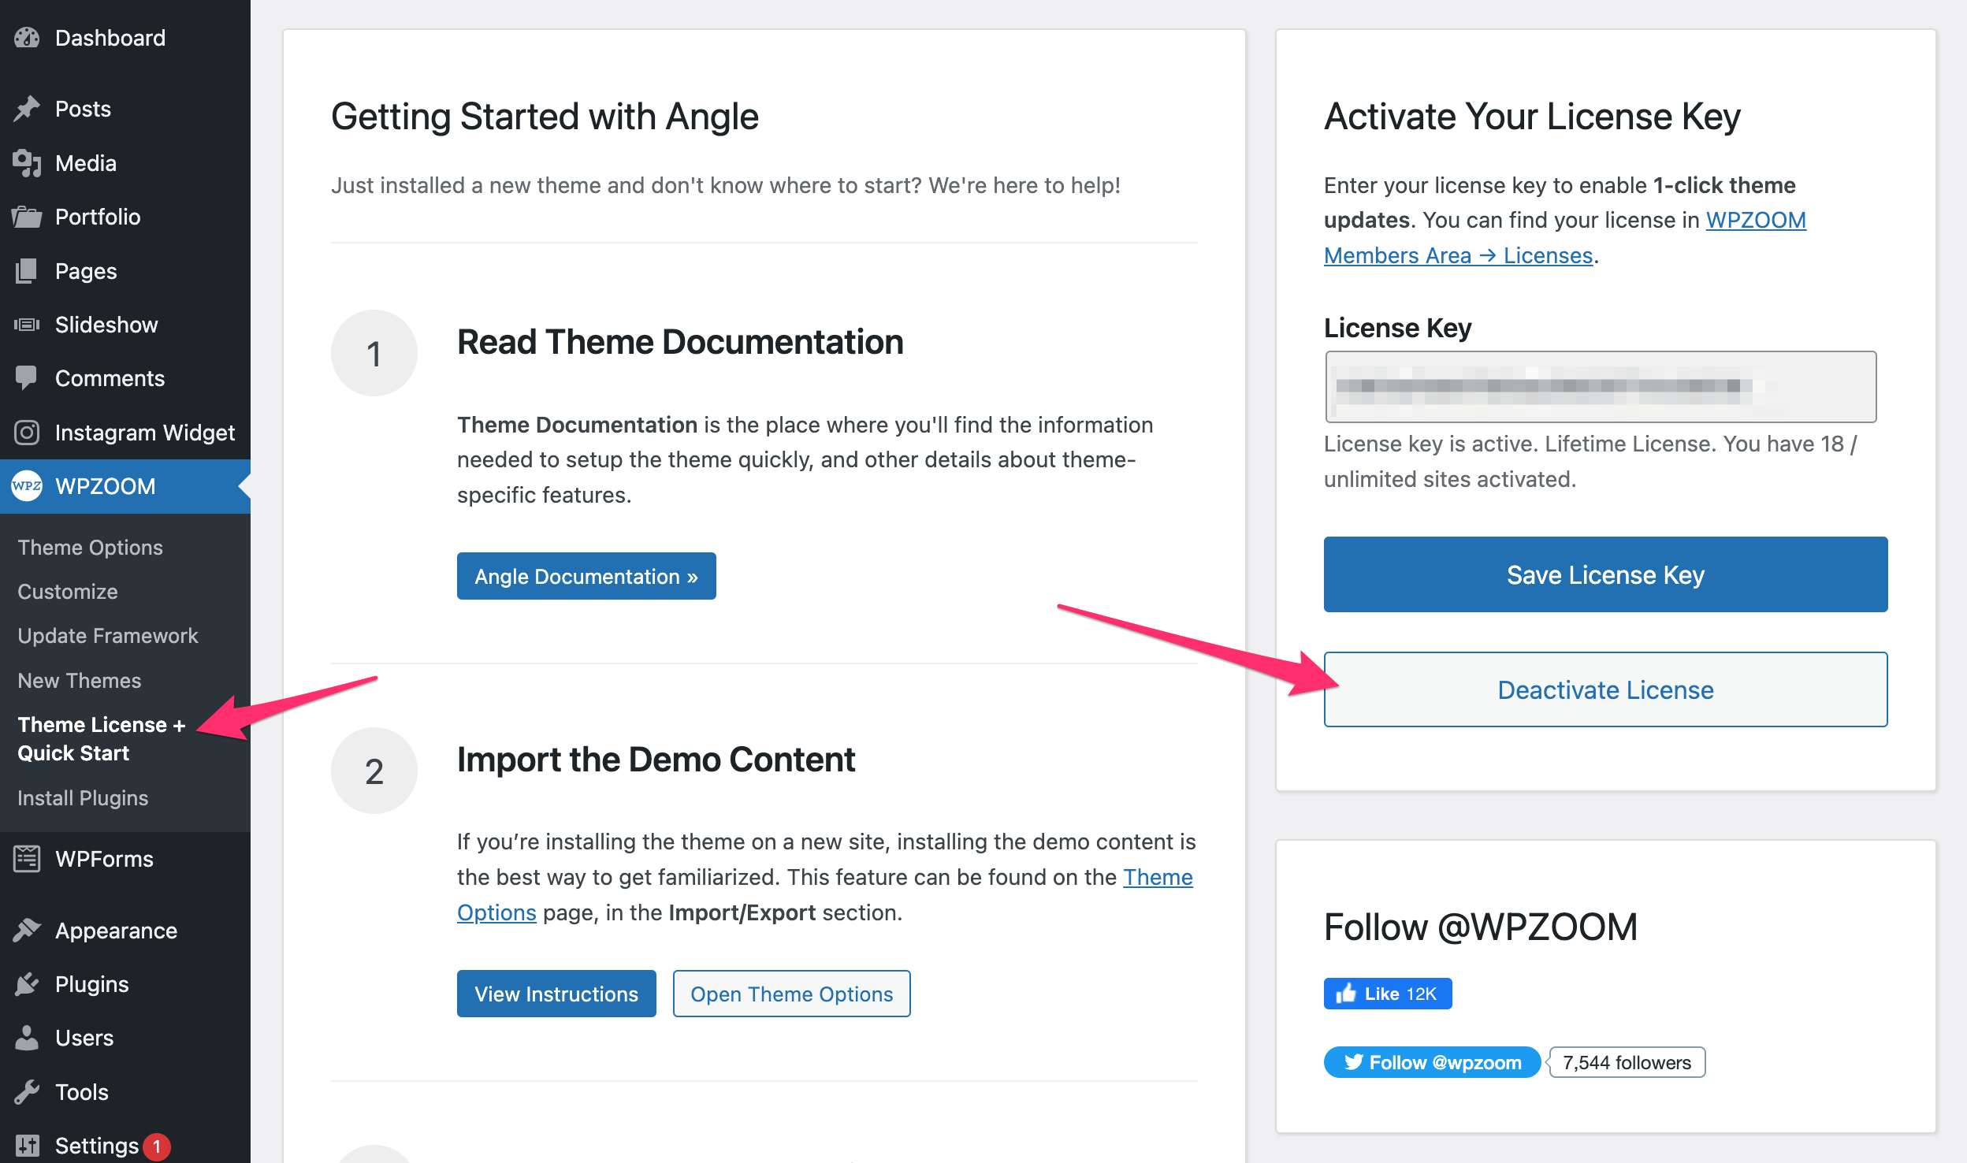Open Install Plugins submenu entry
1967x1163 pixels.
83,798
